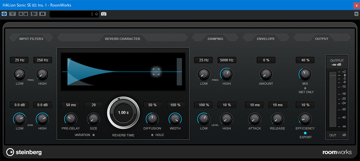Click the 5000 Hz value field
The height and width of the screenshot is (161, 360).
pyautogui.click(x=227, y=60)
